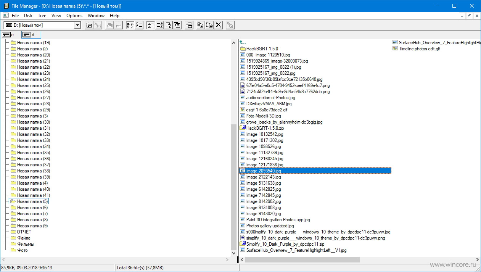This screenshot has width=481, height=272.
Task: Click the Delete (X) toolbar icon
Action: [219, 25]
